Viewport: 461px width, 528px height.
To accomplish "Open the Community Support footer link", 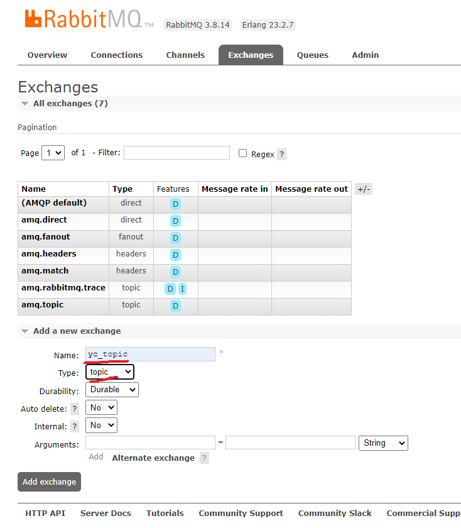I will point(241,513).
